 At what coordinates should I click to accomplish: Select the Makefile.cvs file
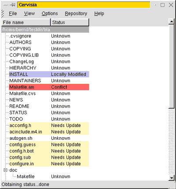pyautogui.click(x=22, y=94)
